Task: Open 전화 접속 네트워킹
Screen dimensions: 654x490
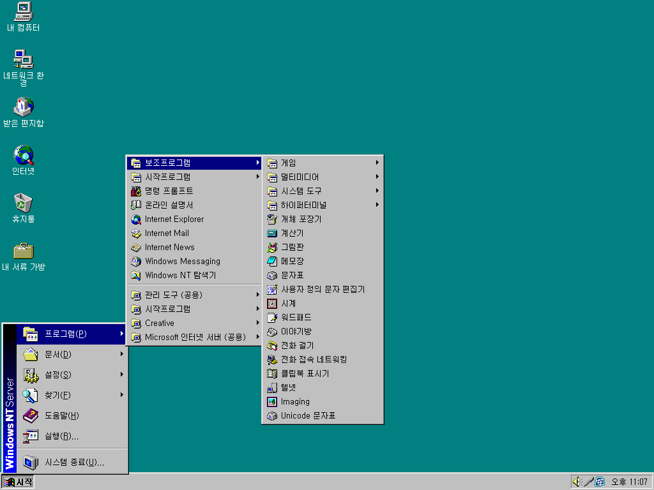Action: 323,360
